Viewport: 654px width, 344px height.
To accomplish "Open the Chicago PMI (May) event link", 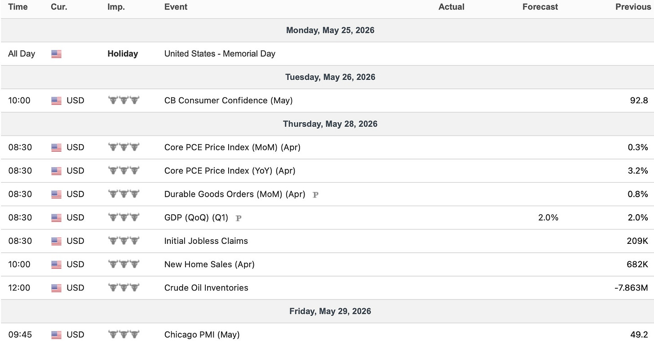I will (202, 335).
